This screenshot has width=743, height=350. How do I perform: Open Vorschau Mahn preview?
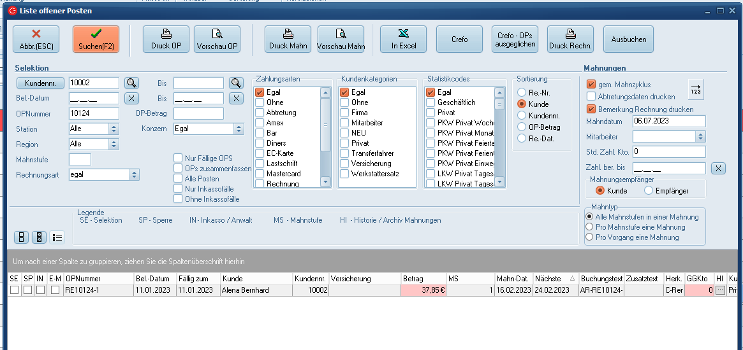coord(341,39)
